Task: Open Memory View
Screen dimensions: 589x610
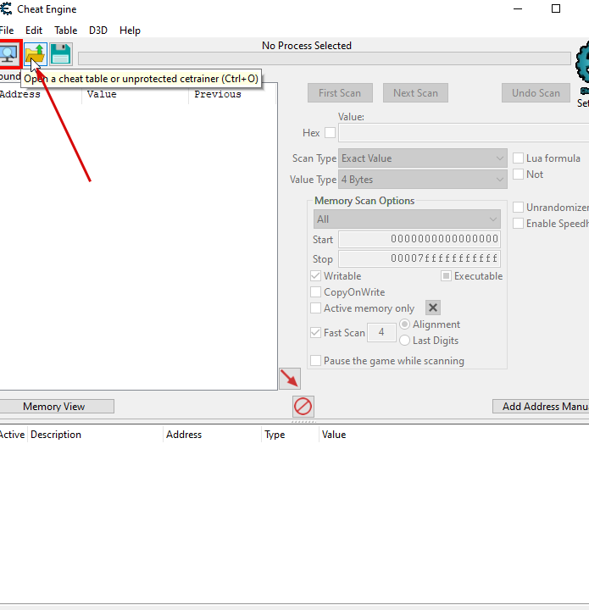Action: pyautogui.click(x=55, y=407)
